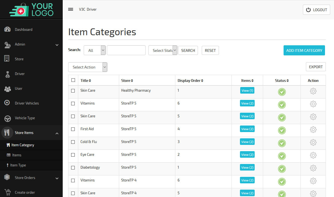
Task: Click the sort arrows on Display Order column
Action: 202,81
